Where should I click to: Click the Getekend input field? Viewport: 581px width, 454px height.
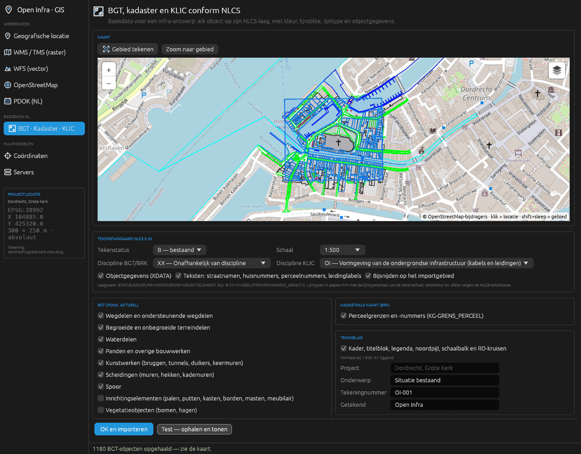(445, 405)
